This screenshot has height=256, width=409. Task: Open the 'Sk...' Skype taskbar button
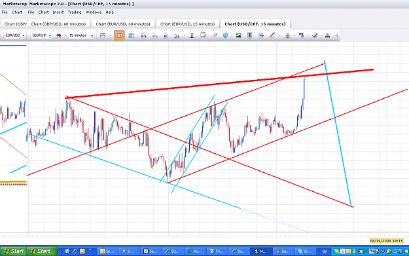pos(305,251)
